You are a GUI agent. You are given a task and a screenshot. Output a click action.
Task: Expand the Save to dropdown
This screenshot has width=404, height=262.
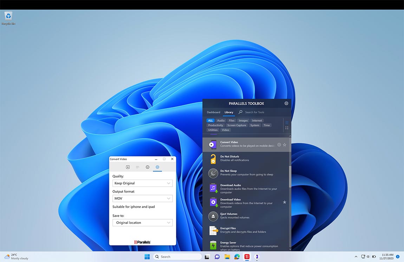(142, 222)
